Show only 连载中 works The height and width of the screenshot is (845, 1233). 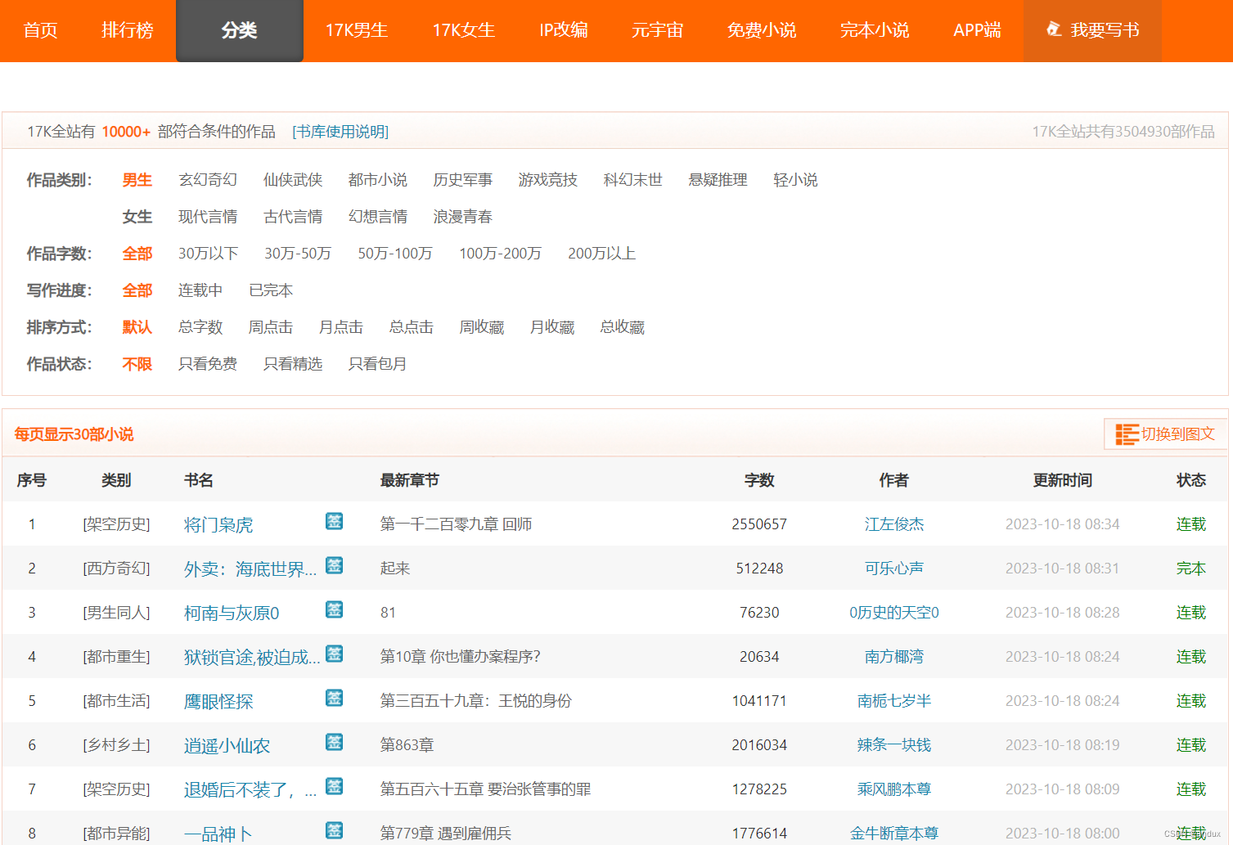200,290
